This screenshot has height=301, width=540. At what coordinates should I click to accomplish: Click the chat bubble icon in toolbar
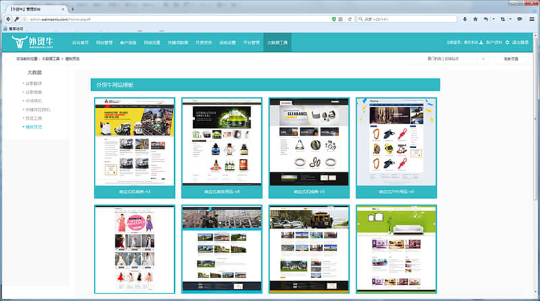click(x=519, y=19)
